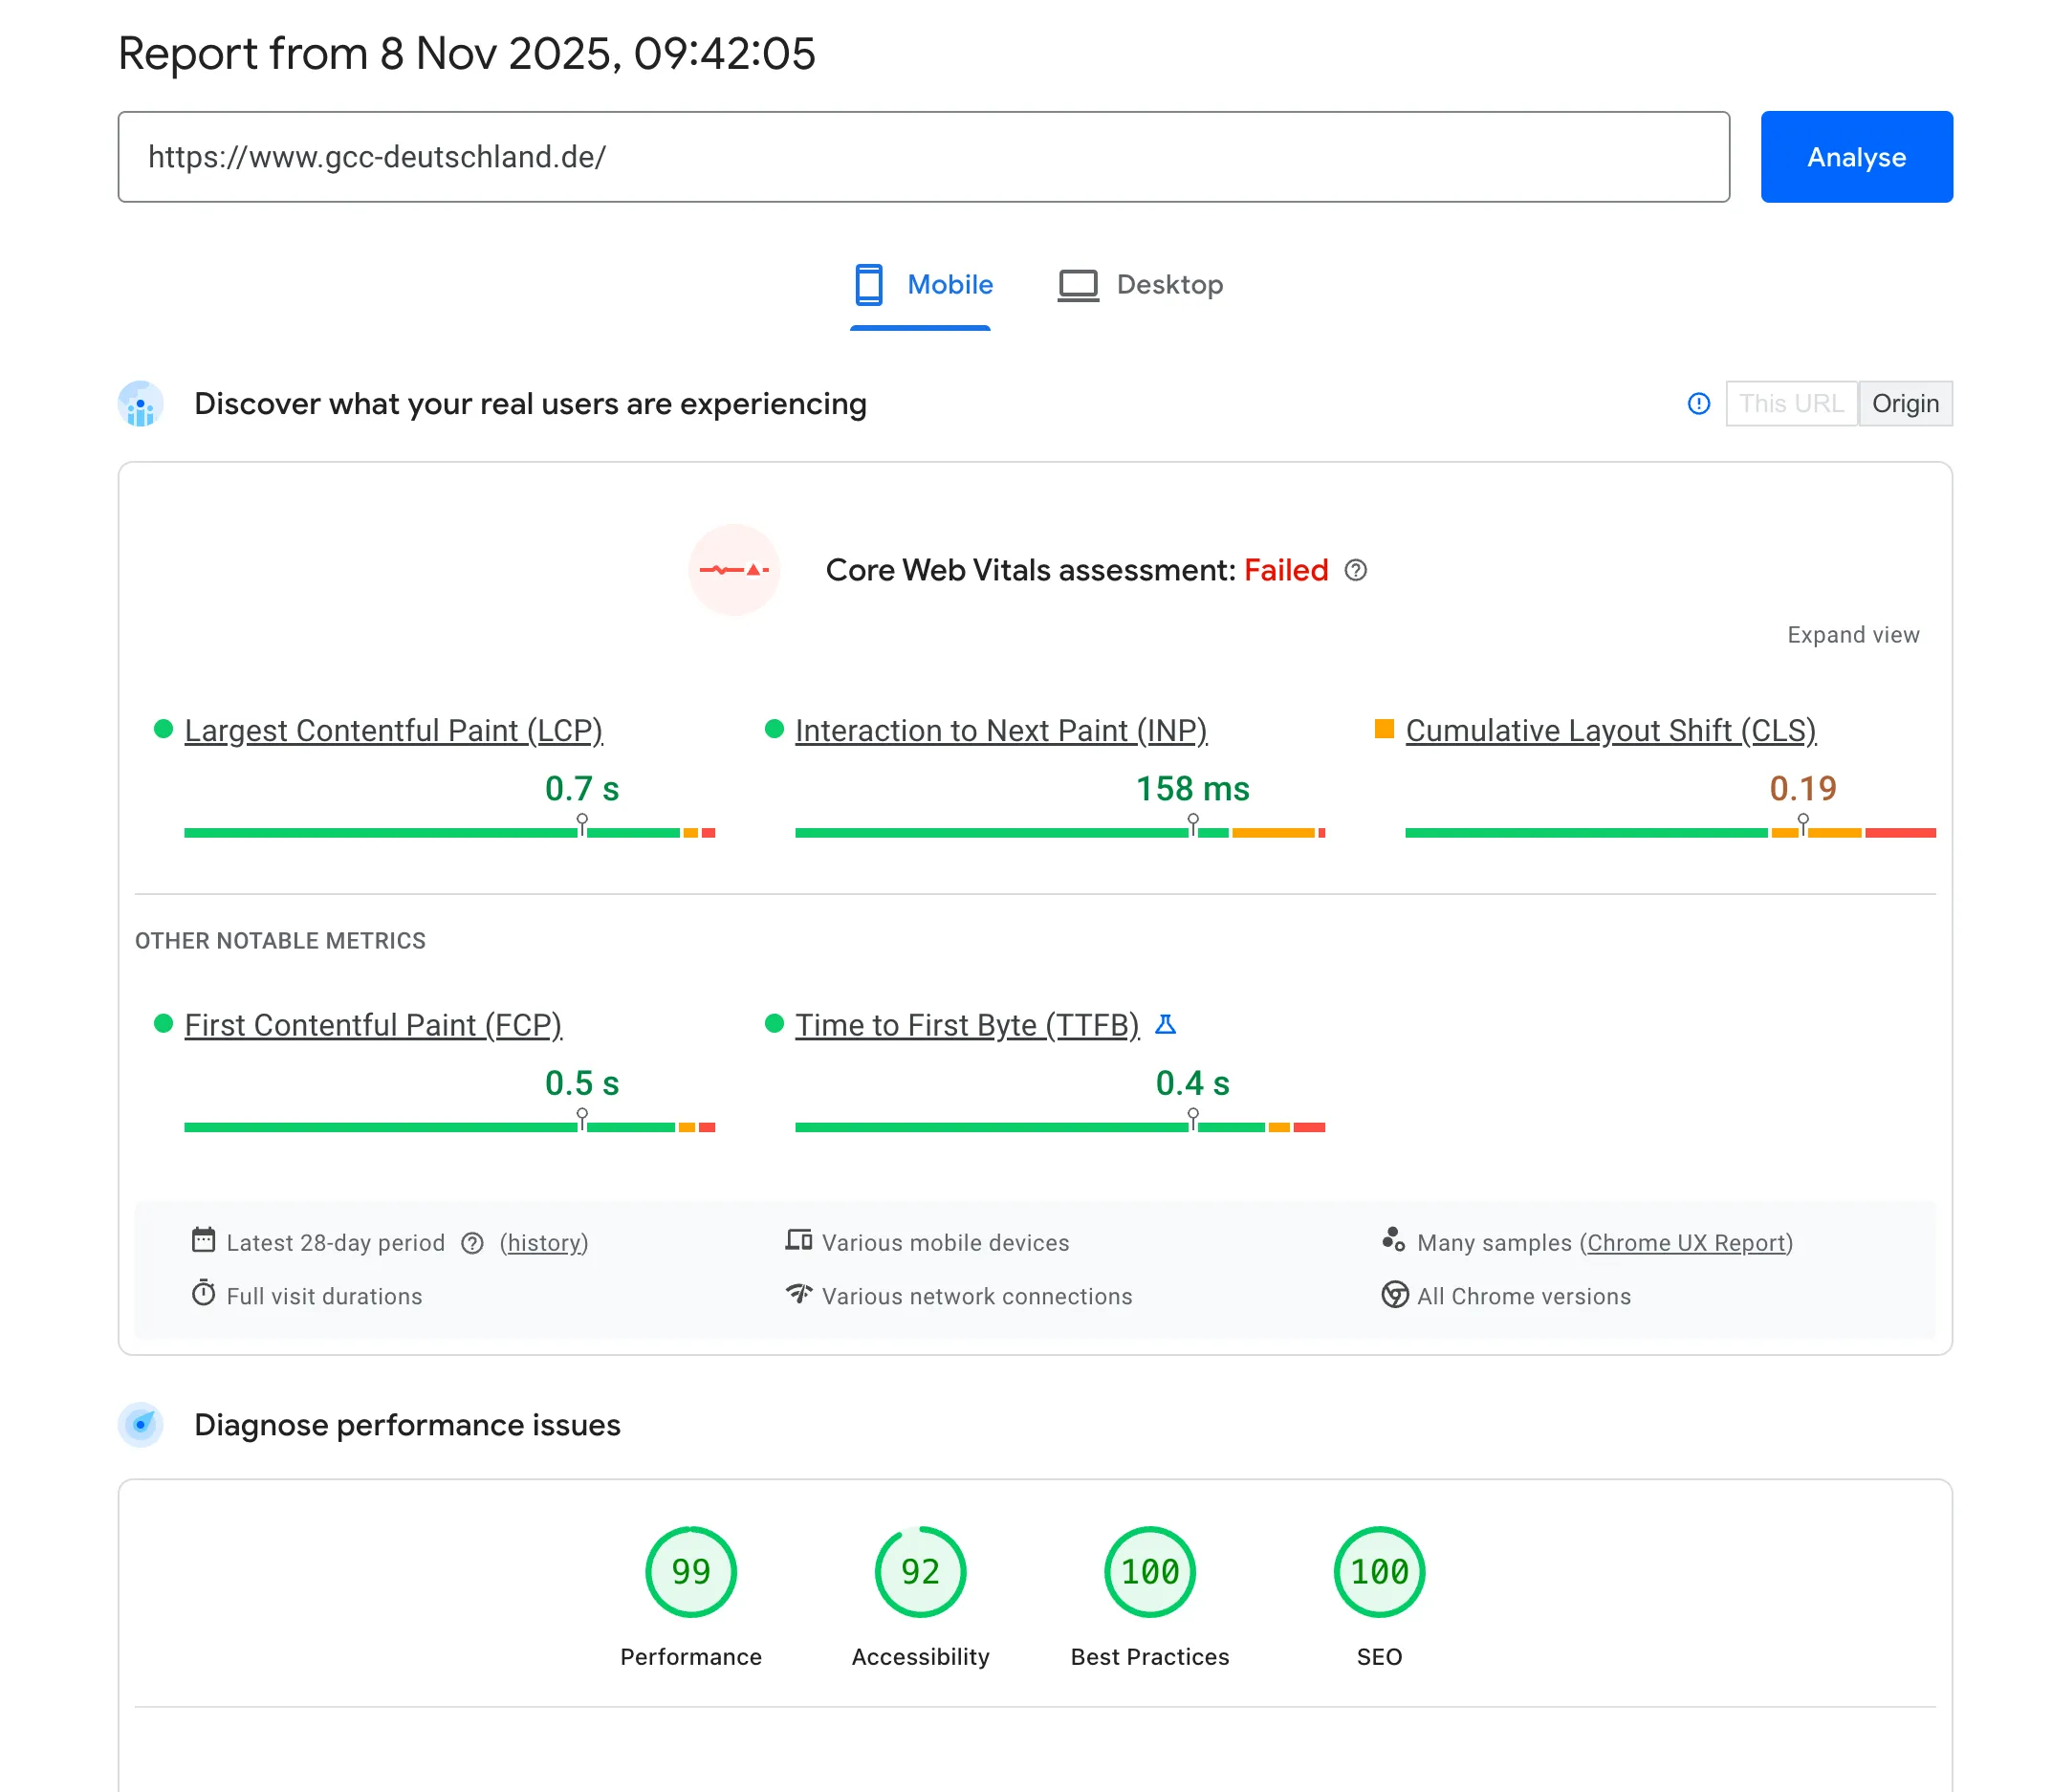
Task: Click the Best Practices score 100 gauge
Action: click(1149, 1571)
